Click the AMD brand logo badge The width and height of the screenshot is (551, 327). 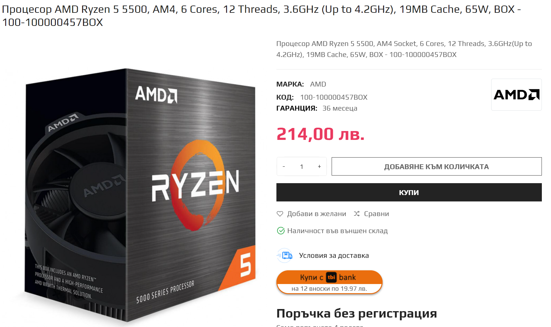coord(516,95)
